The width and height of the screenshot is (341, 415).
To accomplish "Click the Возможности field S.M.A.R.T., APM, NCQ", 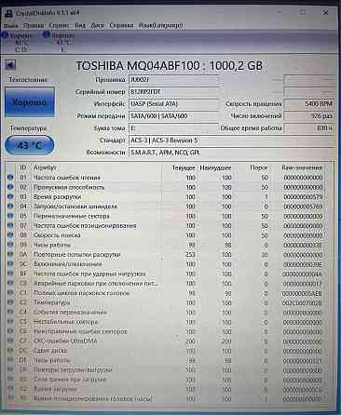I will point(232,153).
